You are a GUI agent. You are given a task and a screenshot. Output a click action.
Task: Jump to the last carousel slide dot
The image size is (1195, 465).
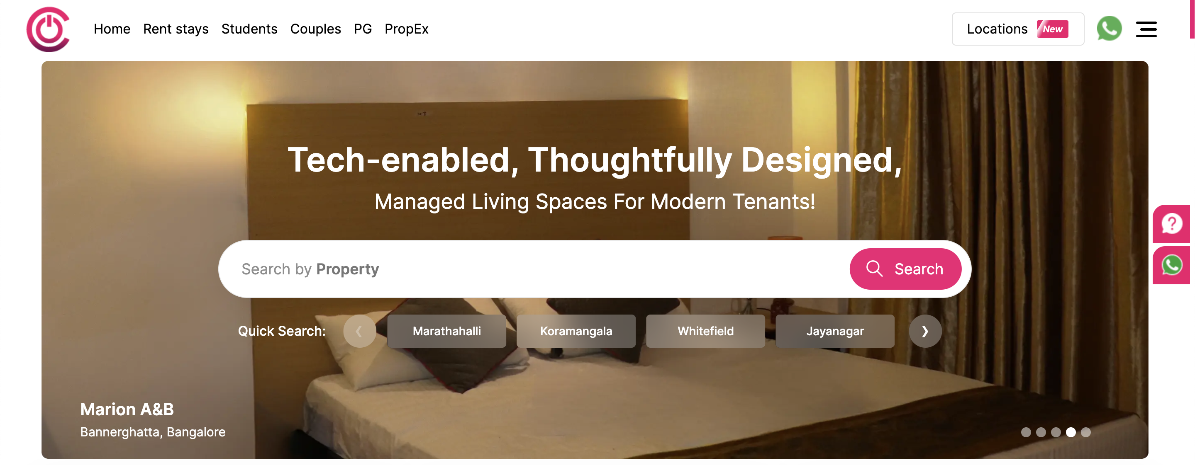pos(1086,432)
